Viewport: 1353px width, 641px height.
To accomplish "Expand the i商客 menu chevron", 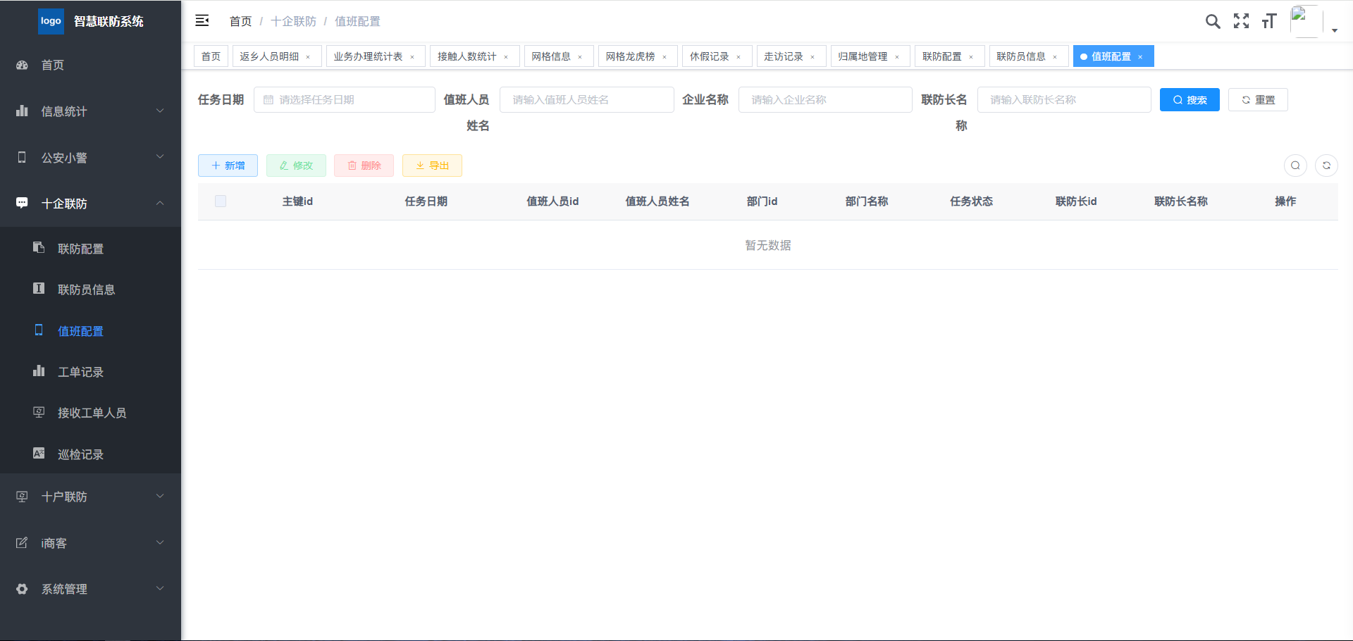I will coord(160,542).
